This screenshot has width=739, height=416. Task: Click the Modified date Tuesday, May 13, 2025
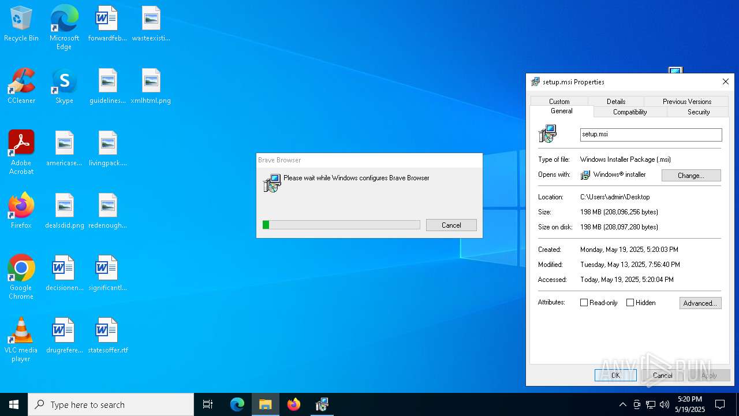[x=630, y=265]
